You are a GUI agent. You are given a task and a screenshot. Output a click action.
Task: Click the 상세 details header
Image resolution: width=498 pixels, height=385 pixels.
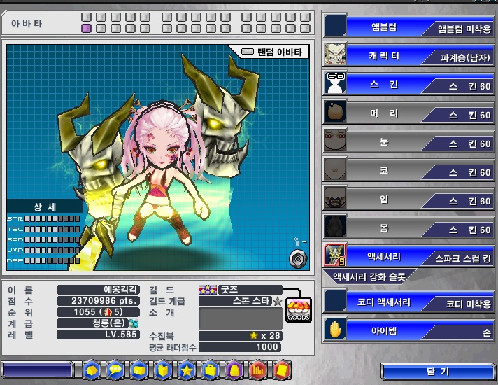pos(45,207)
